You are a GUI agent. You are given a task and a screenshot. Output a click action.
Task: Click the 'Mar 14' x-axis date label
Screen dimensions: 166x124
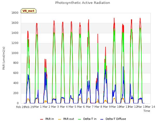150,107
